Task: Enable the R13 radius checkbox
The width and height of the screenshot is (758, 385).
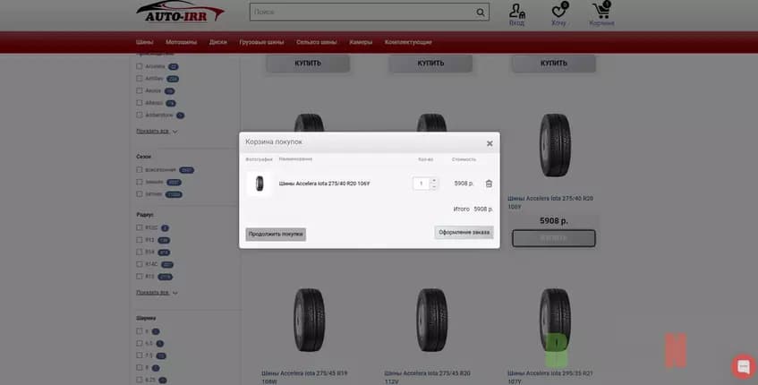Action: pos(140,240)
